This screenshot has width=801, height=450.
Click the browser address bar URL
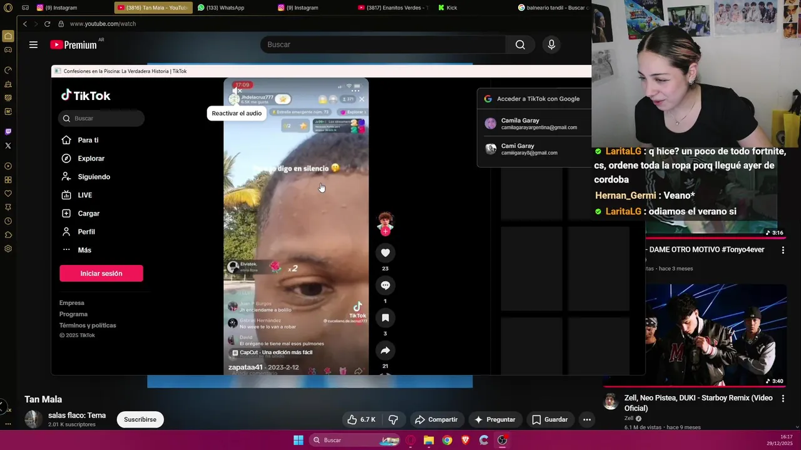coord(103,24)
